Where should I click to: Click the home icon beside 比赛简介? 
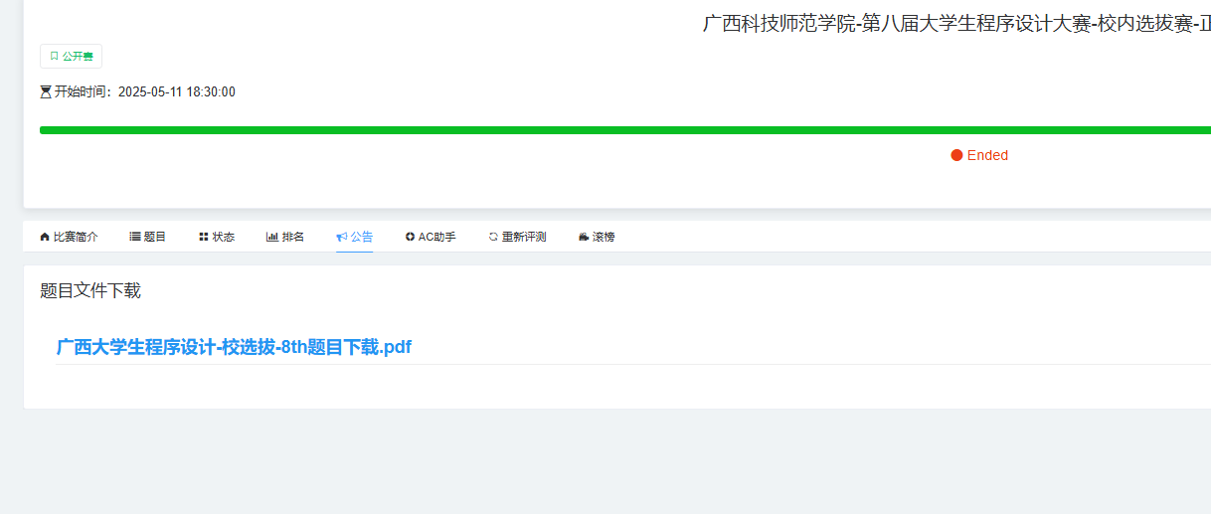point(45,237)
